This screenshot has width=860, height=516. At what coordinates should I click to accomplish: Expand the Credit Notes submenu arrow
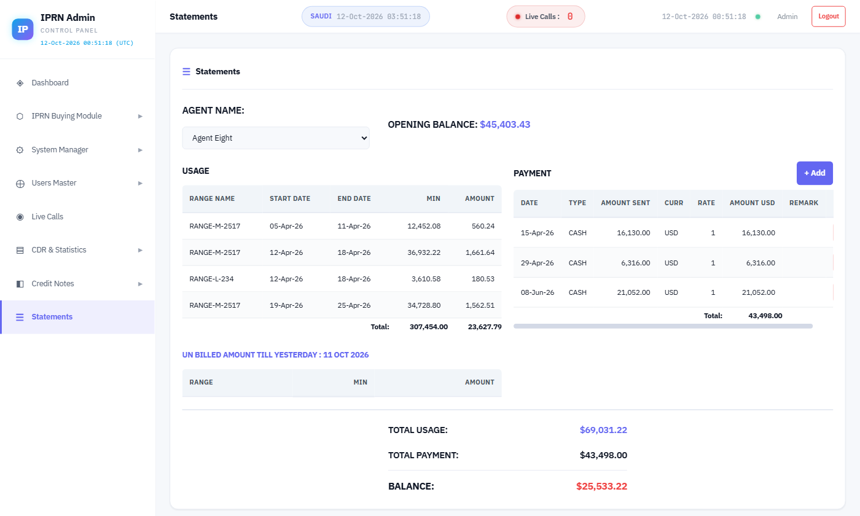(140, 284)
